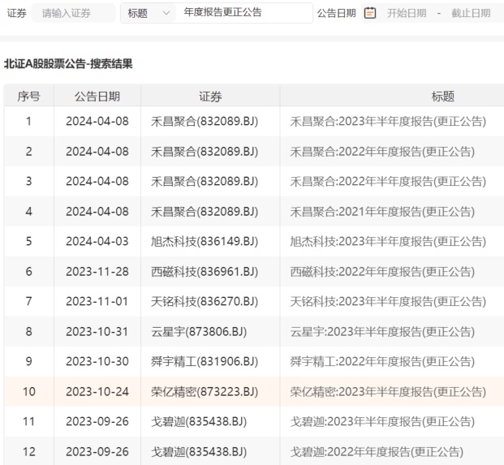Select 禾昌聚合(832089.BJ) security in row 4

pyautogui.click(x=205, y=212)
